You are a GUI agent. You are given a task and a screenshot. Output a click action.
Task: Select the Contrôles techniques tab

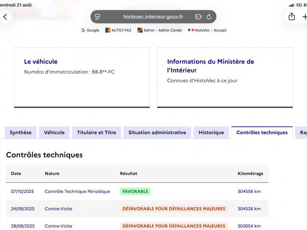[x=262, y=133]
